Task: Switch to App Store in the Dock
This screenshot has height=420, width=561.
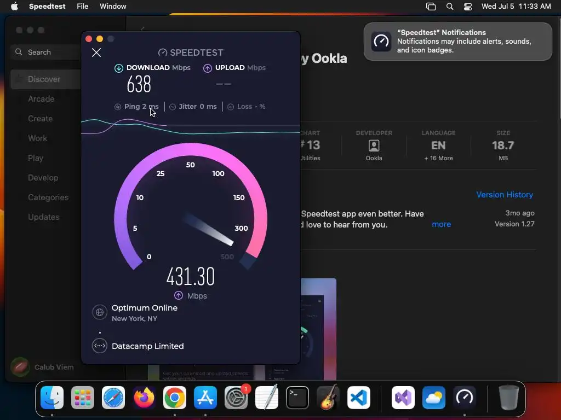Action: click(x=205, y=398)
